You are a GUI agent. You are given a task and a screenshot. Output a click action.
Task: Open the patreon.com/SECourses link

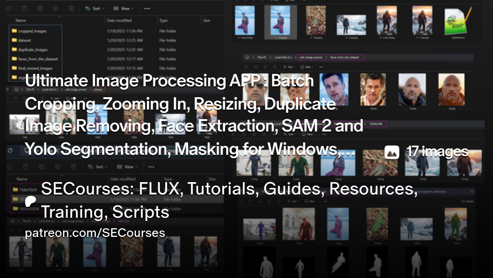[x=94, y=233]
